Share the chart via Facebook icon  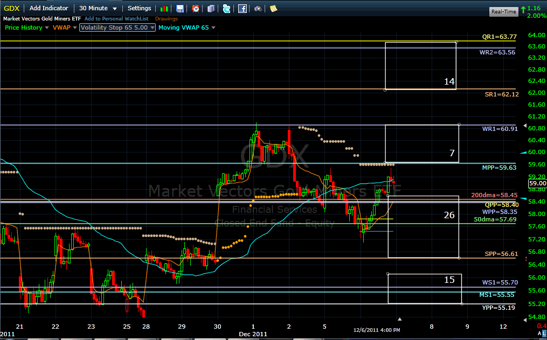pyautogui.click(x=243, y=9)
